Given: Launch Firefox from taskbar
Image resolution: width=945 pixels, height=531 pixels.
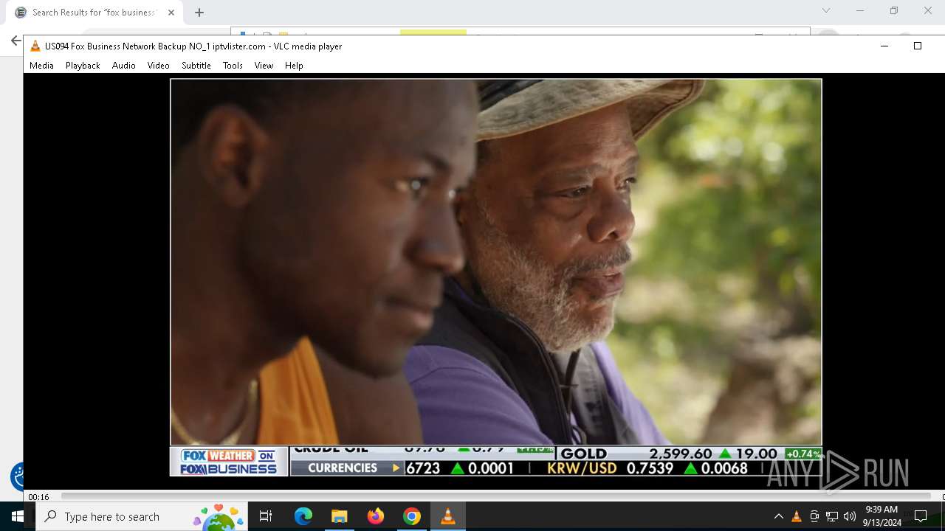Looking at the screenshot, I should pyautogui.click(x=375, y=516).
